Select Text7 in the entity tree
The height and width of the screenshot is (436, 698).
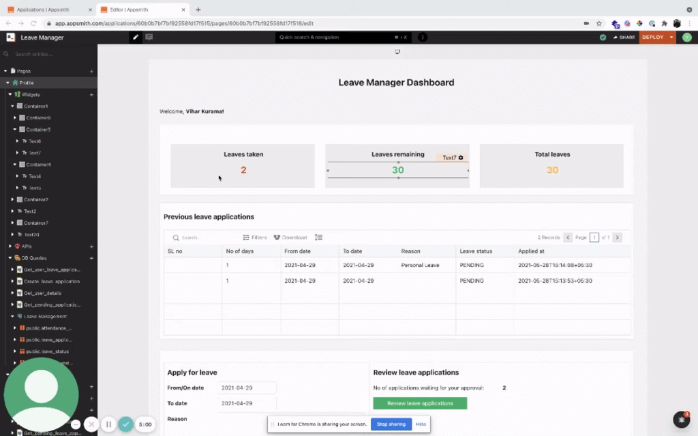34,153
